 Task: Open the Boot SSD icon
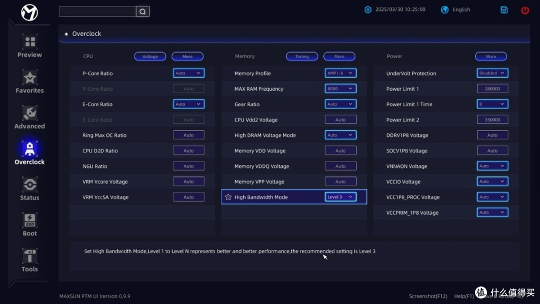click(29, 220)
